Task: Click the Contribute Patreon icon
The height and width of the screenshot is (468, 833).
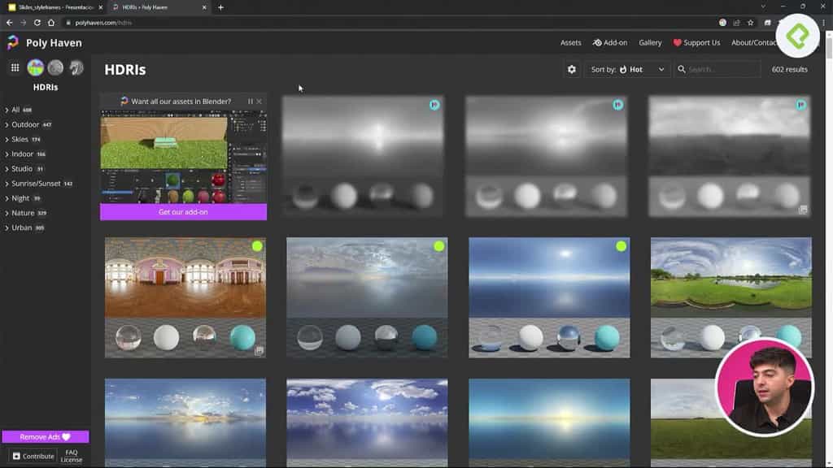Action: click(x=16, y=456)
